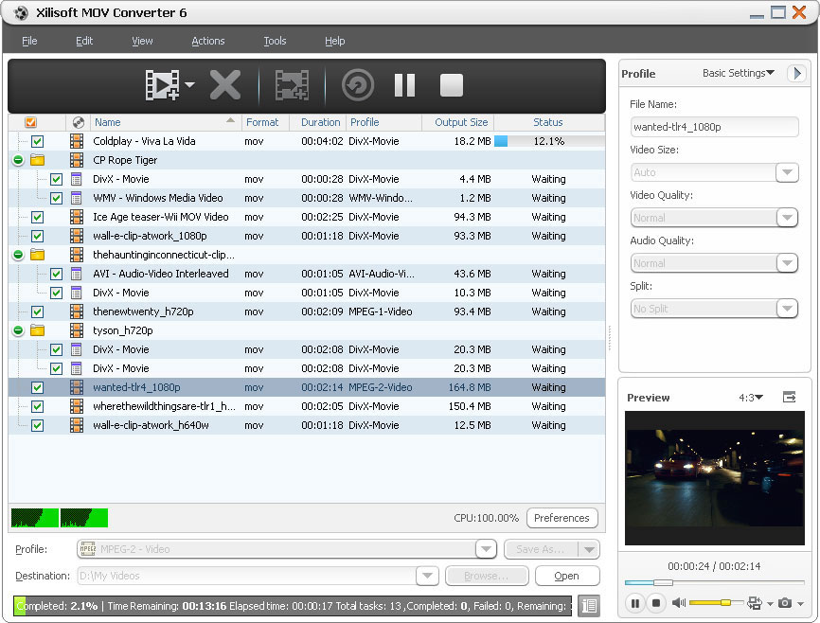
Task: Open the Tools menu
Action: [x=275, y=41]
